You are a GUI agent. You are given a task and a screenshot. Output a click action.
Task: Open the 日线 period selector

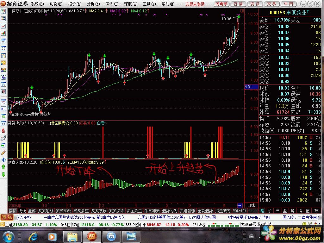pyautogui.click(x=251, y=205)
